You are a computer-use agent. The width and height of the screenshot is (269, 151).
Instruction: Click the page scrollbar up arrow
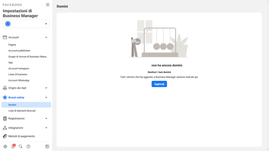click(x=267, y=1)
